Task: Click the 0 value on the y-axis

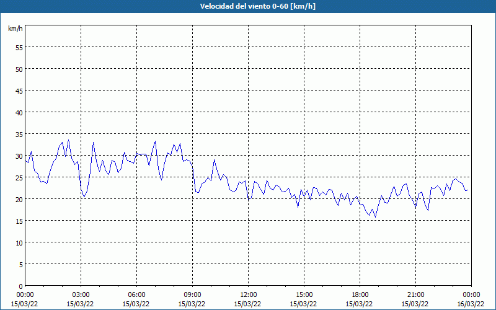Action: coord(21,286)
